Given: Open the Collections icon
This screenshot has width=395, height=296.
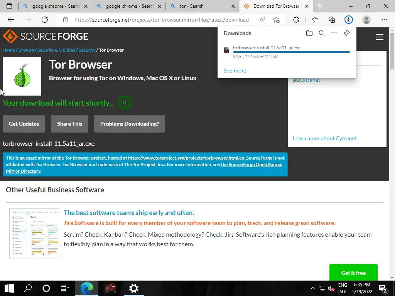Looking at the screenshot, I should click(x=332, y=20).
